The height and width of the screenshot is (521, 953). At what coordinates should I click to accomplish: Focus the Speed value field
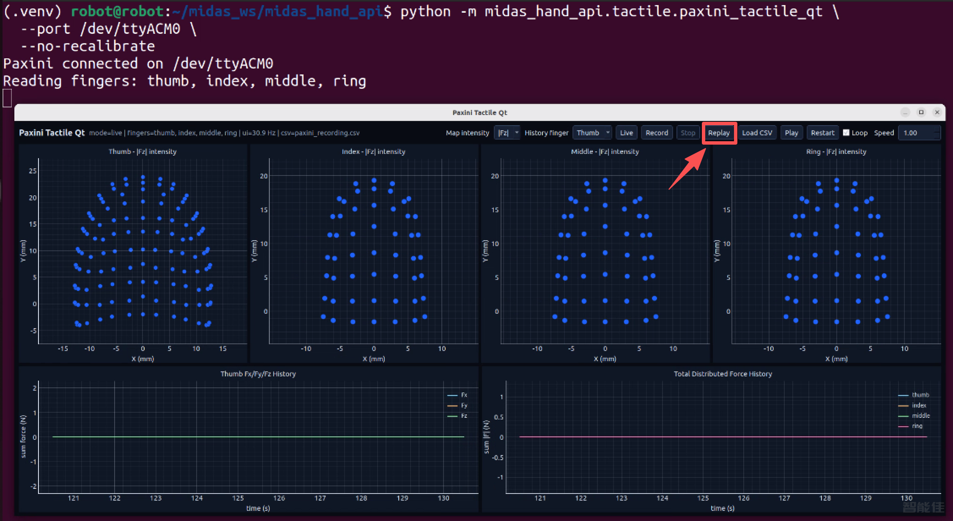point(919,133)
